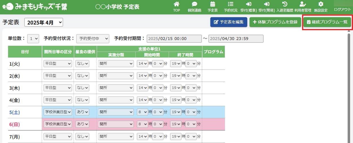Open 継続プログラム一覧 button

pos(327,22)
